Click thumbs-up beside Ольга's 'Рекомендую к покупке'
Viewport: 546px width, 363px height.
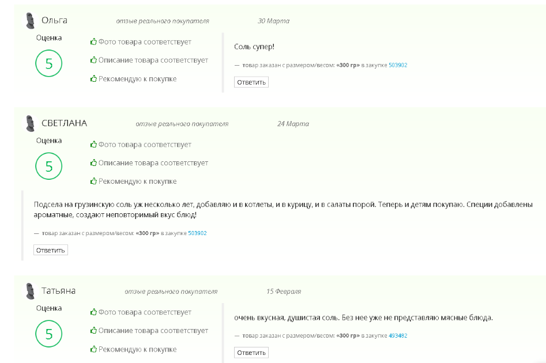coord(93,79)
